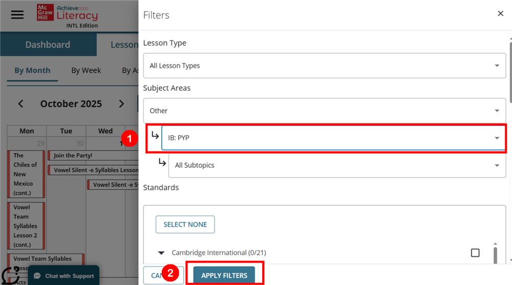This screenshot has height=285, width=512.
Task: Click the Apply Filters button
Action: [224, 275]
